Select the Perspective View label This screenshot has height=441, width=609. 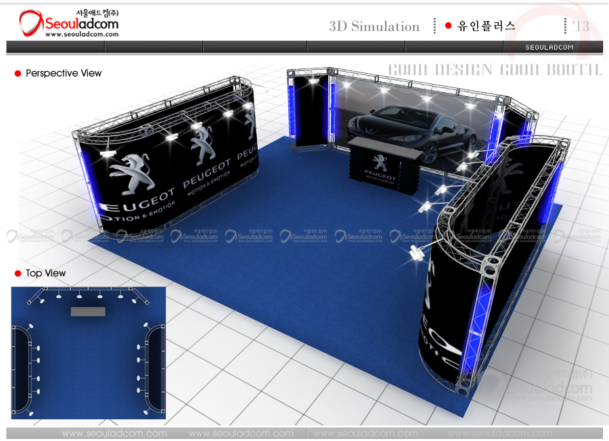(x=64, y=73)
